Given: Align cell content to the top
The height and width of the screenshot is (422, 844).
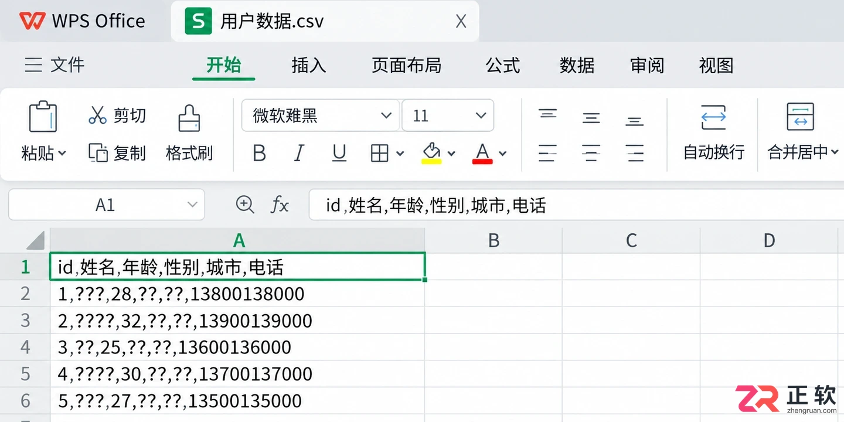Looking at the screenshot, I should (547, 114).
